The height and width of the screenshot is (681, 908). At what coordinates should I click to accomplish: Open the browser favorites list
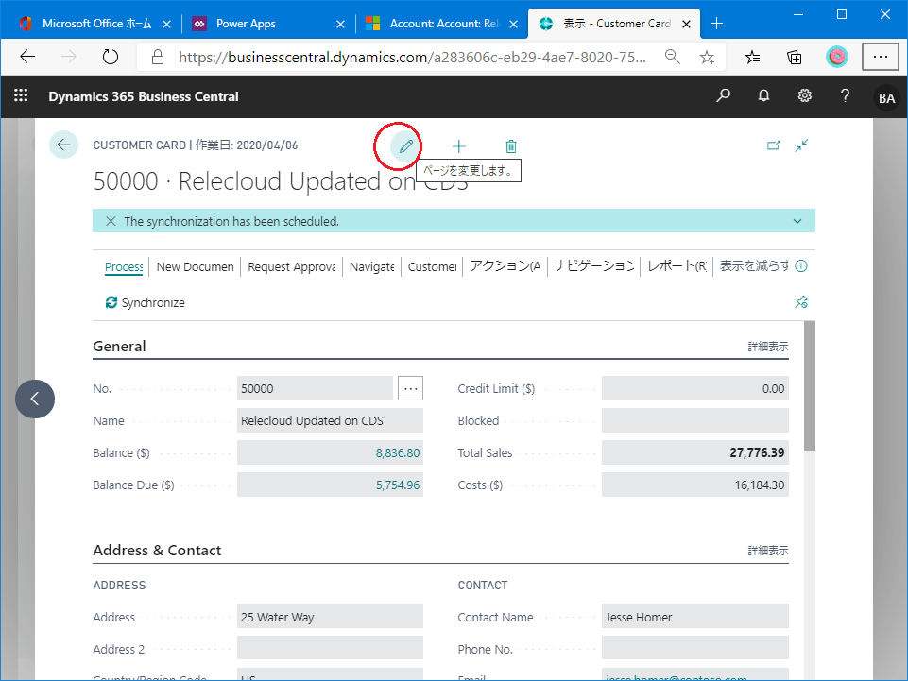(x=753, y=57)
